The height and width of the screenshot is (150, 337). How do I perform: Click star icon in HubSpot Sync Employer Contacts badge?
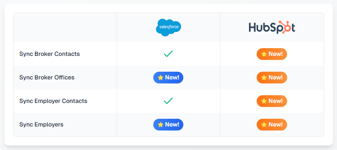264,101
